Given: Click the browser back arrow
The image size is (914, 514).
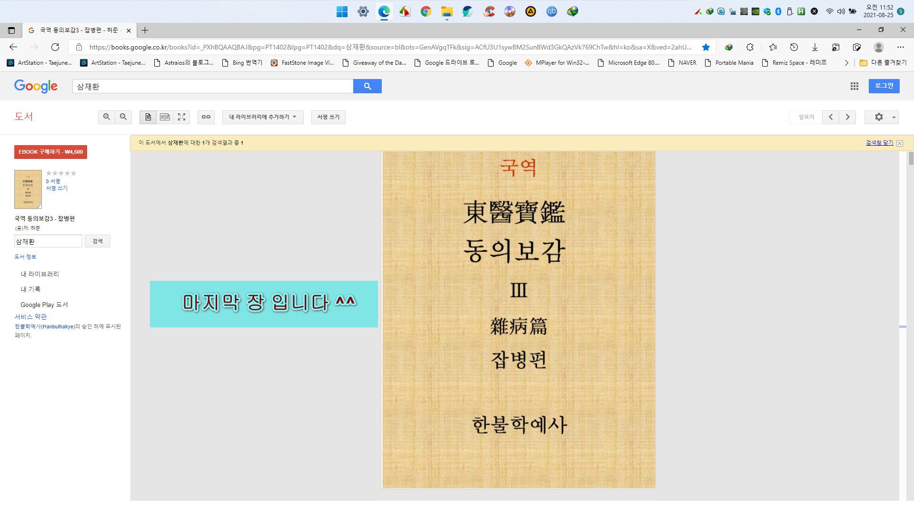Looking at the screenshot, I should coord(13,47).
